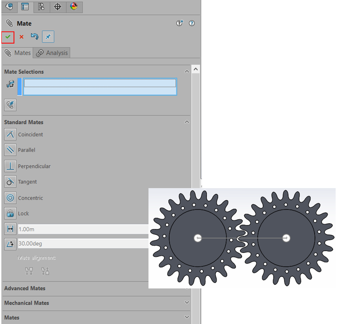Open Help question mark icon

click(x=192, y=23)
